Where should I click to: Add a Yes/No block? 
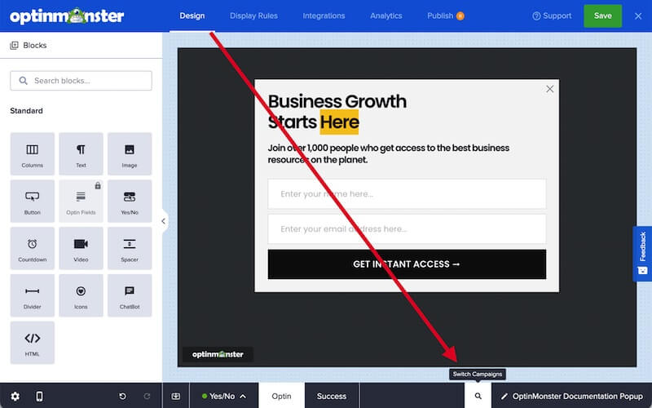[x=130, y=201]
